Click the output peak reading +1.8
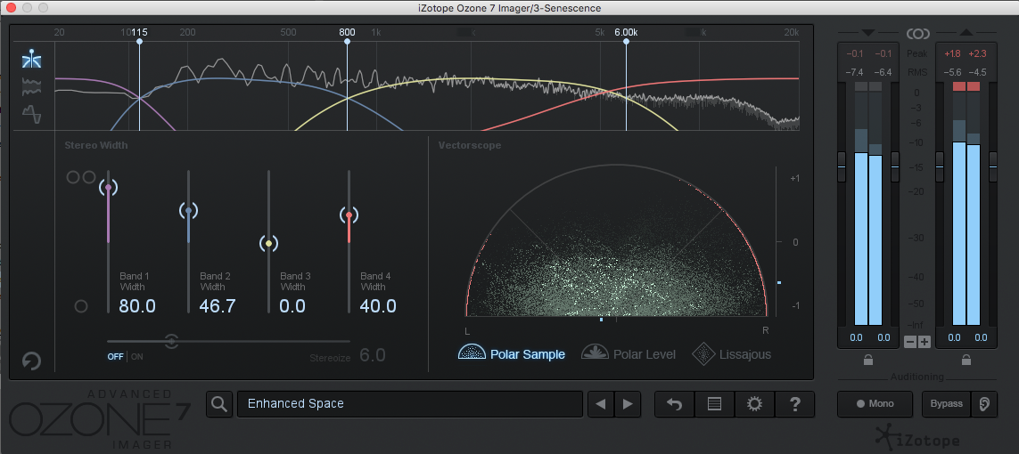The height and width of the screenshot is (454, 1019). (x=955, y=53)
